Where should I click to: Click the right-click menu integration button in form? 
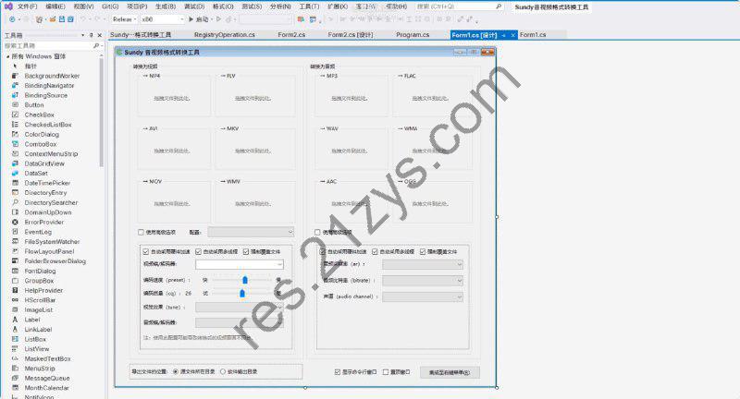[450, 372]
